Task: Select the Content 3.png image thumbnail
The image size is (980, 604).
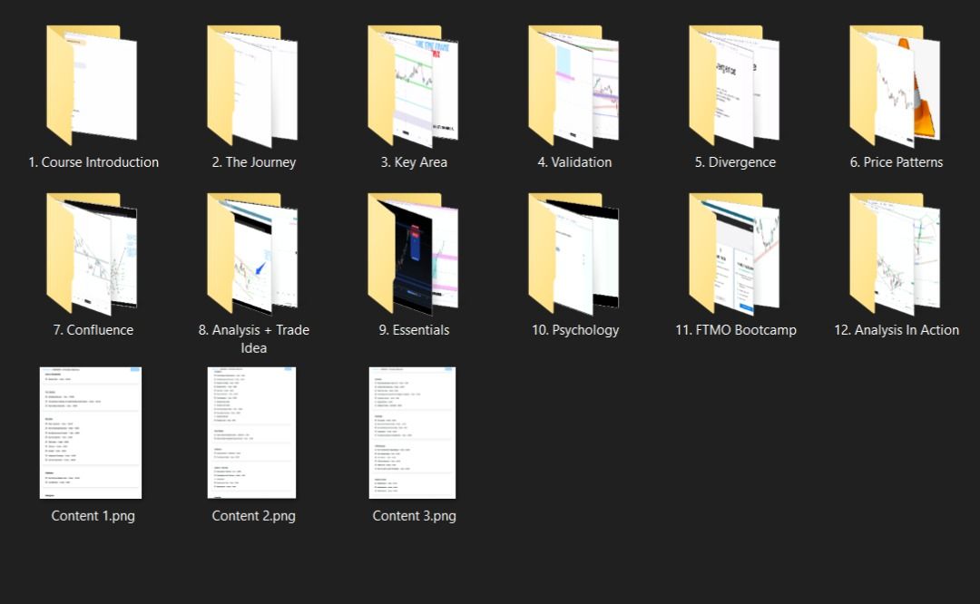Action: (413, 433)
